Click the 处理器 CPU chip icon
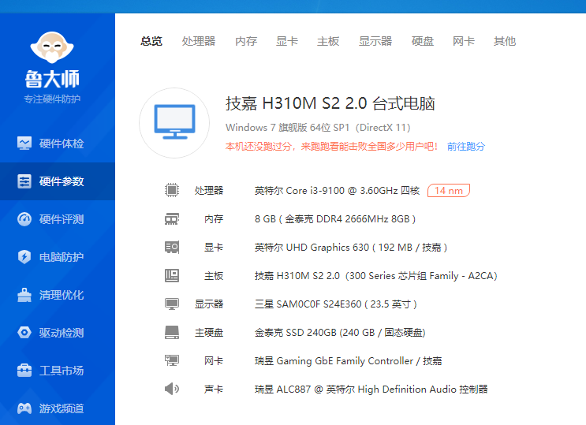 (x=172, y=190)
